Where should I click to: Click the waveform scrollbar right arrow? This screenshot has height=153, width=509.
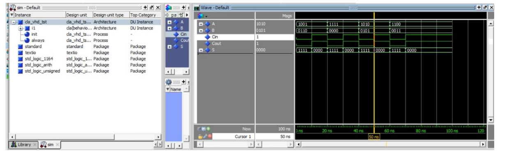tap(483, 144)
